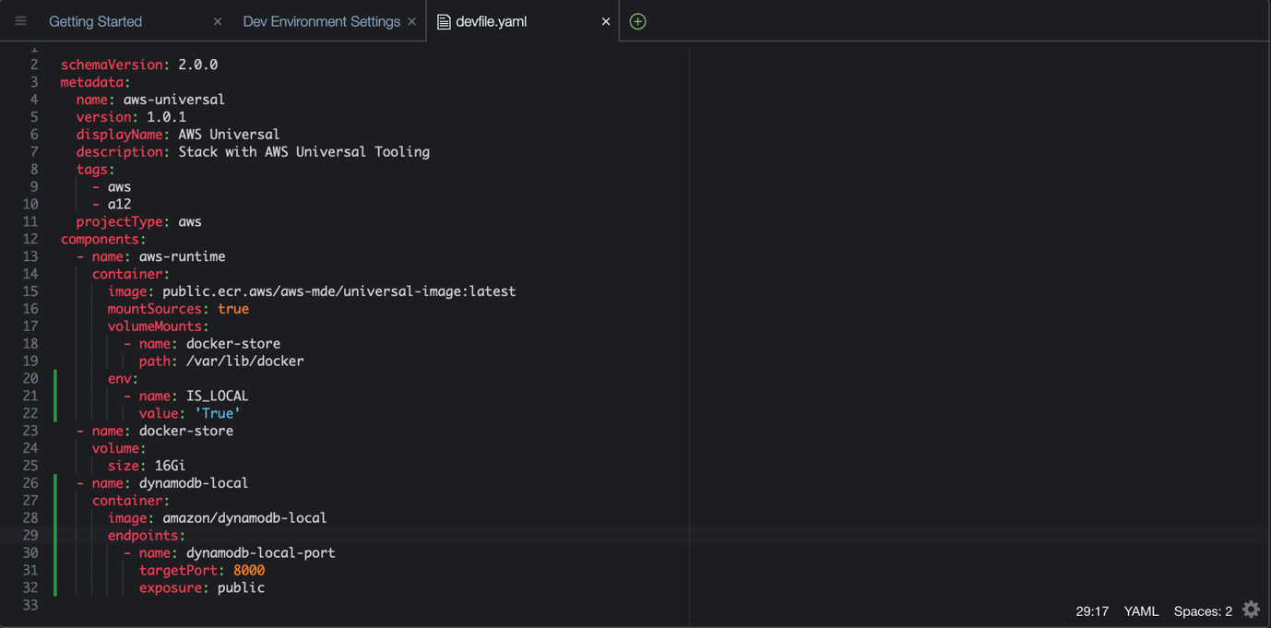Viewport: 1271px width, 628px height.
Task: Click the green change marker beside line 21
Action: tap(53, 395)
